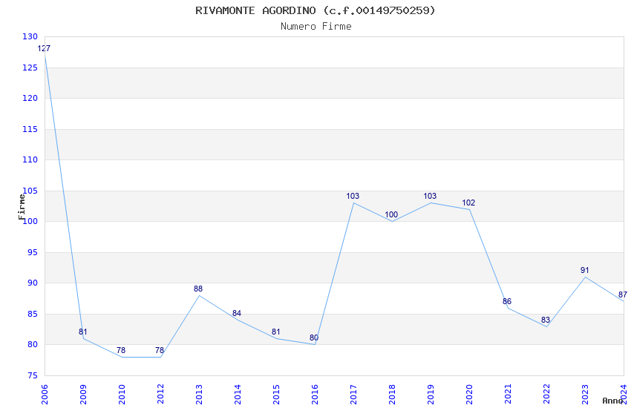The image size is (631, 408).
Task: Click the 95 tick on the Firme axis
Action: pos(32,252)
